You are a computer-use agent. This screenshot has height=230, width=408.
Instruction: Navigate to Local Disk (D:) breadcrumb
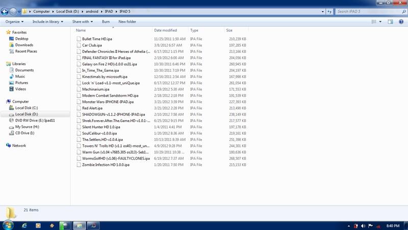click(68, 11)
